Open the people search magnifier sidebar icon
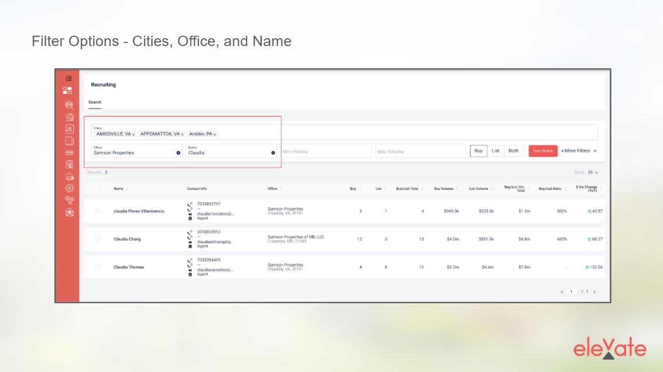Viewport: 663px width, 372px height. 69,105
